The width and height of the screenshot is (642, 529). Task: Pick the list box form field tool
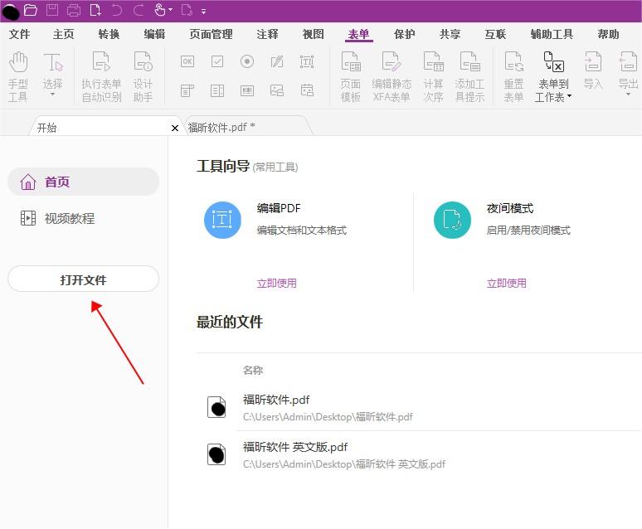click(x=217, y=90)
